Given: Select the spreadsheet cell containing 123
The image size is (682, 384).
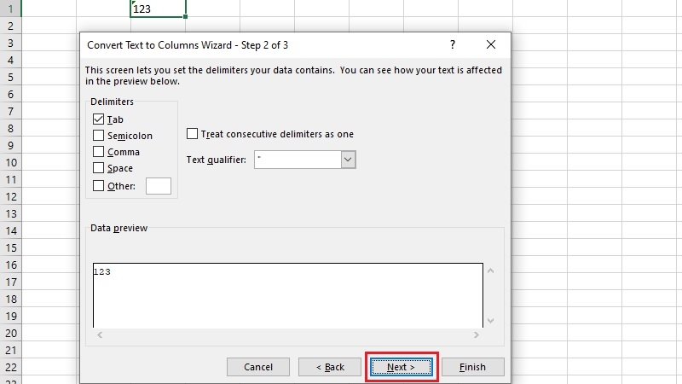Looking at the screenshot, I should pos(158,9).
